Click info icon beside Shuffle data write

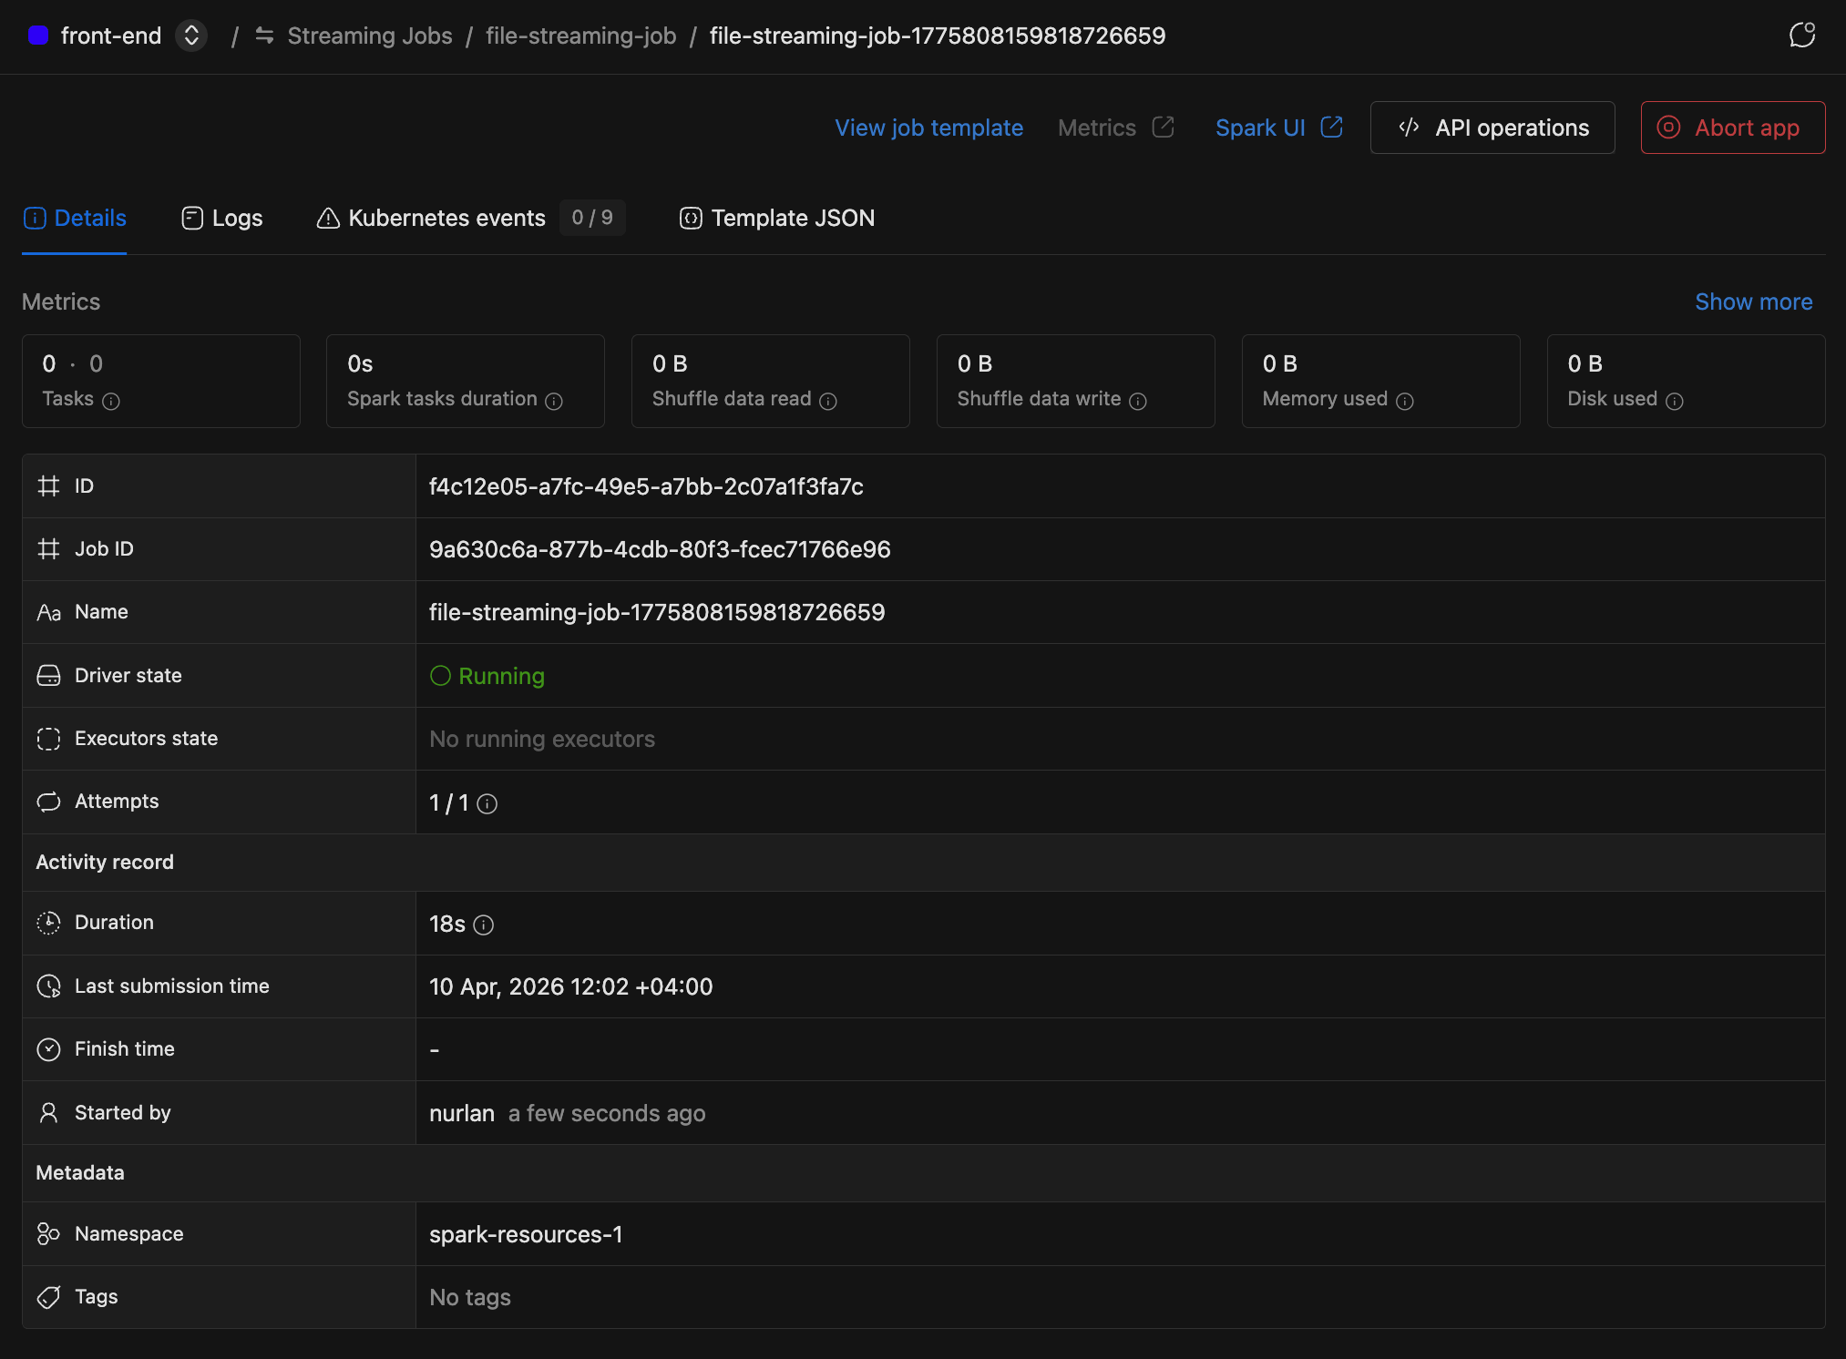pos(1138,401)
